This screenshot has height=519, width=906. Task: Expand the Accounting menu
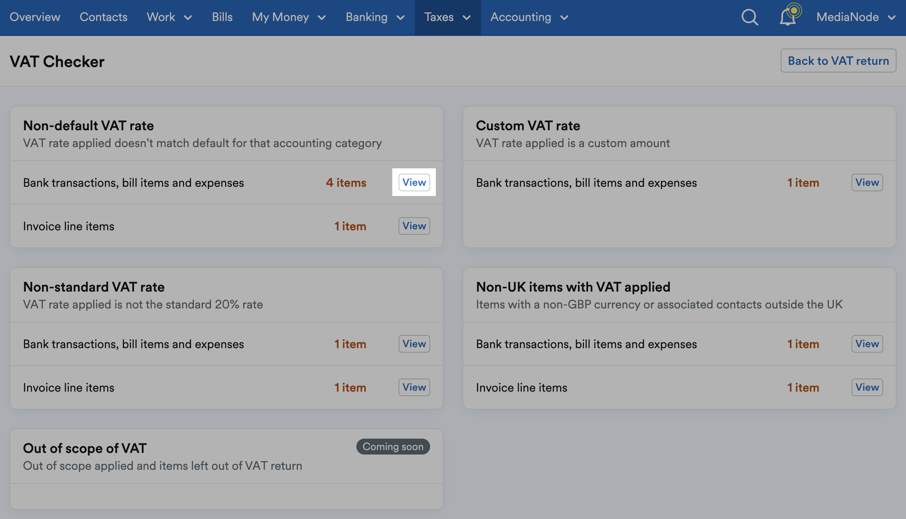click(529, 17)
